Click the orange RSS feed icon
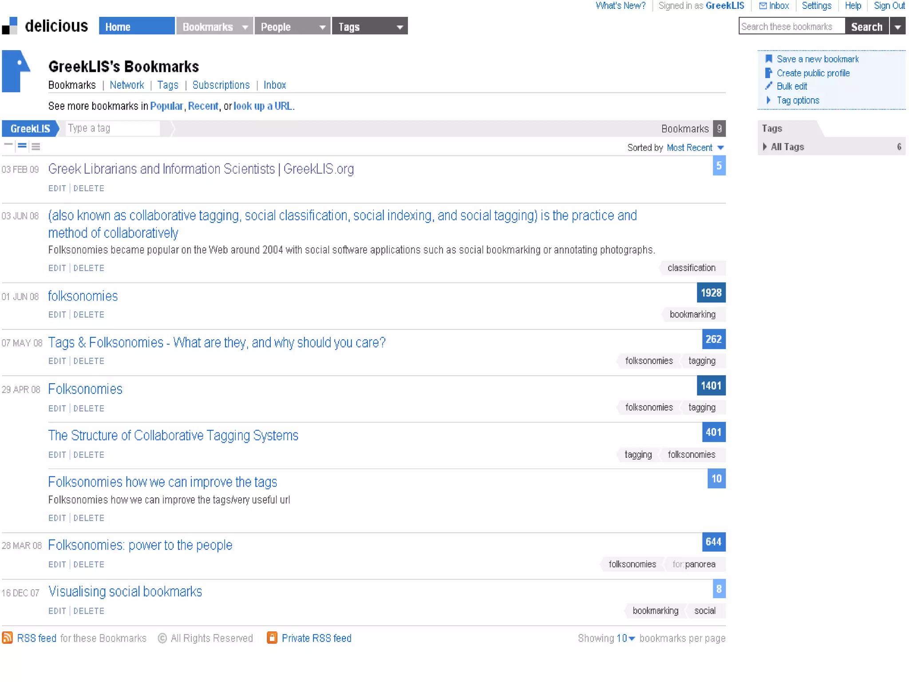The height and width of the screenshot is (682, 909). pos(7,638)
